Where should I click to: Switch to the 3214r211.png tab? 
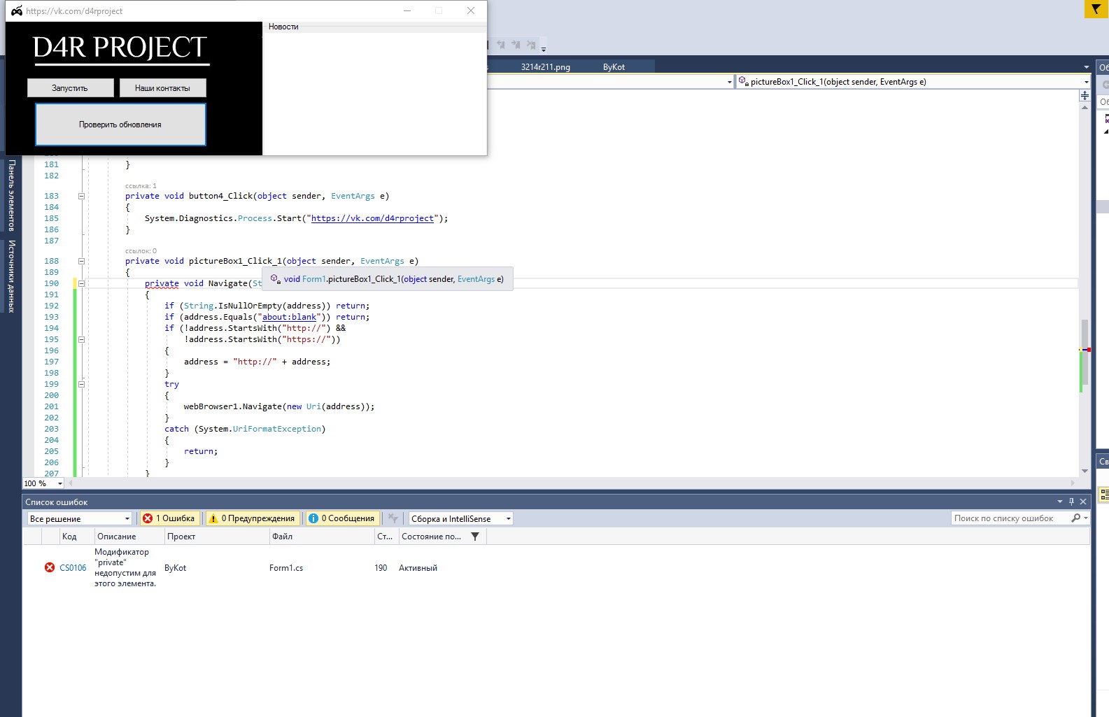545,67
